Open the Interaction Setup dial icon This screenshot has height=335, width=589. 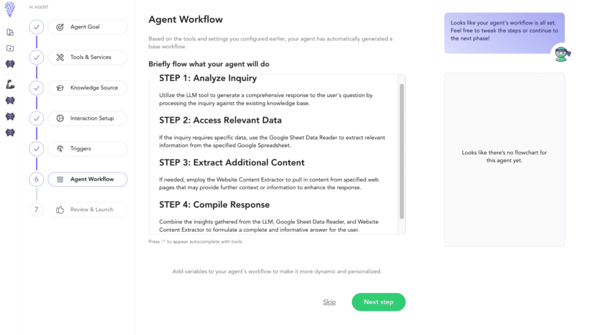coord(59,118)
